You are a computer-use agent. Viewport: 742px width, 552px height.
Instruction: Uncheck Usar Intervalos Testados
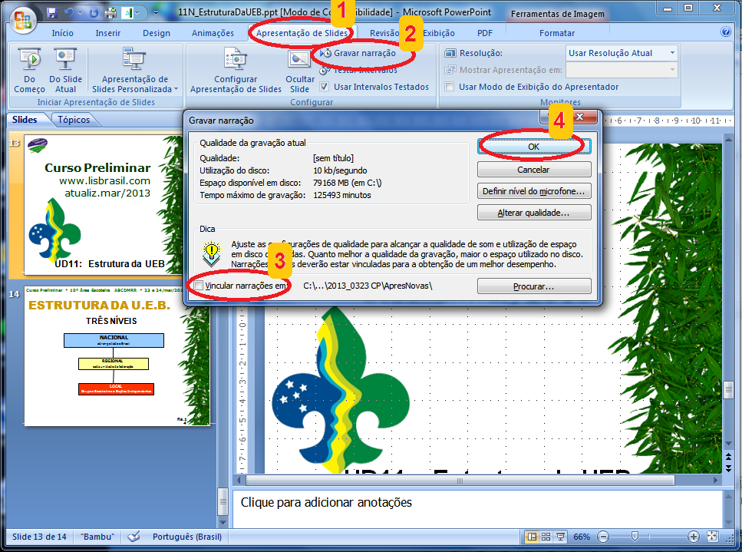(x=324, y=87)
